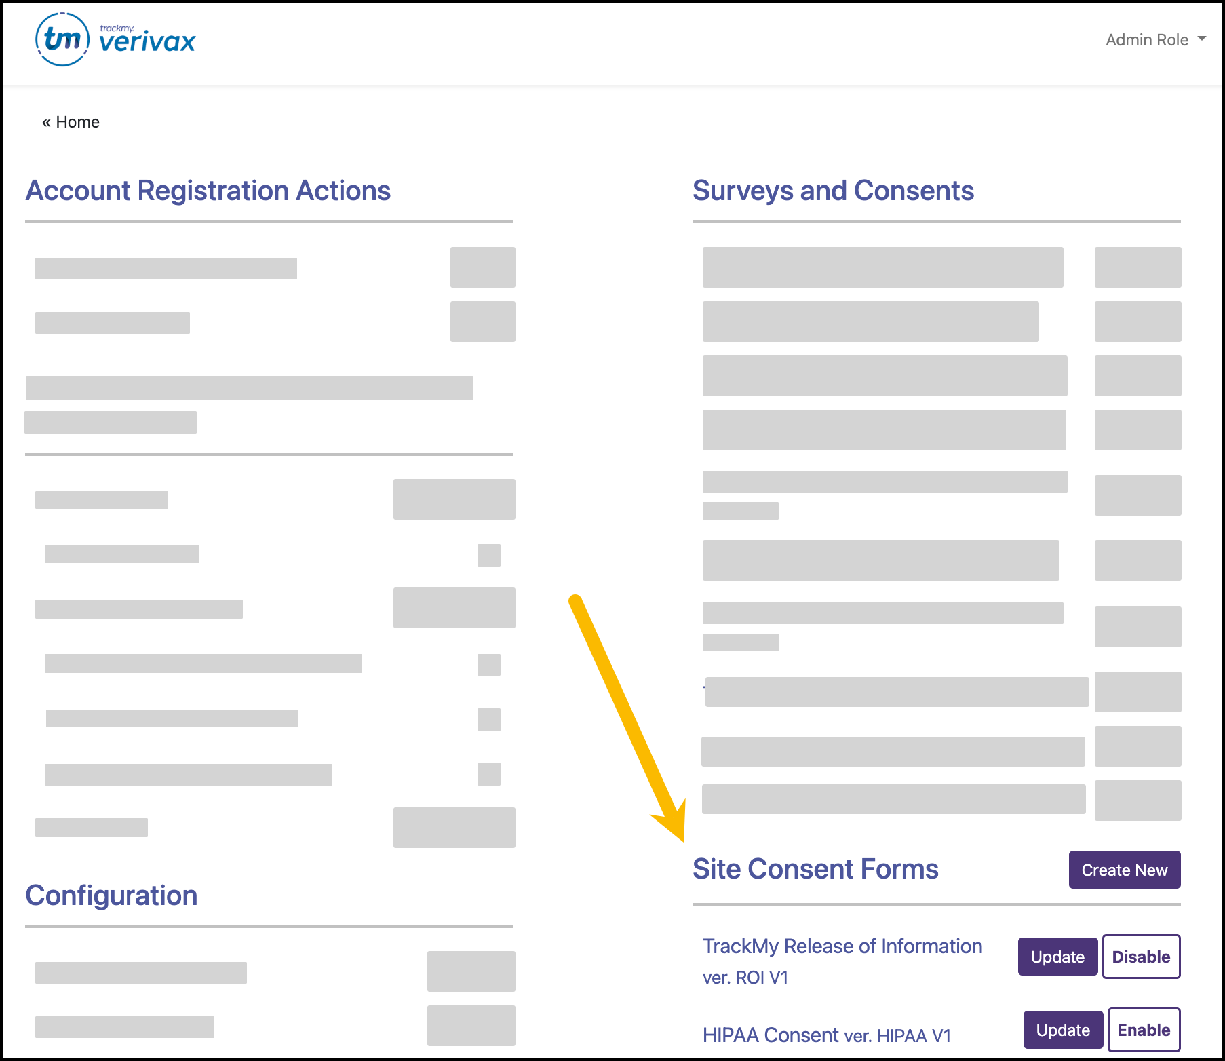Image resolution: width=1225 pixels, height=1061 pixels.
Task: Enable the HIPAA Consent form
Action: [x=1143, y=1029]
